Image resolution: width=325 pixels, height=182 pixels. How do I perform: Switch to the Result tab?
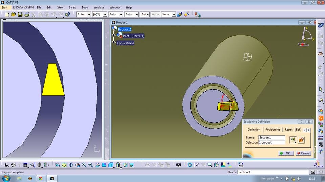(289, 130)
